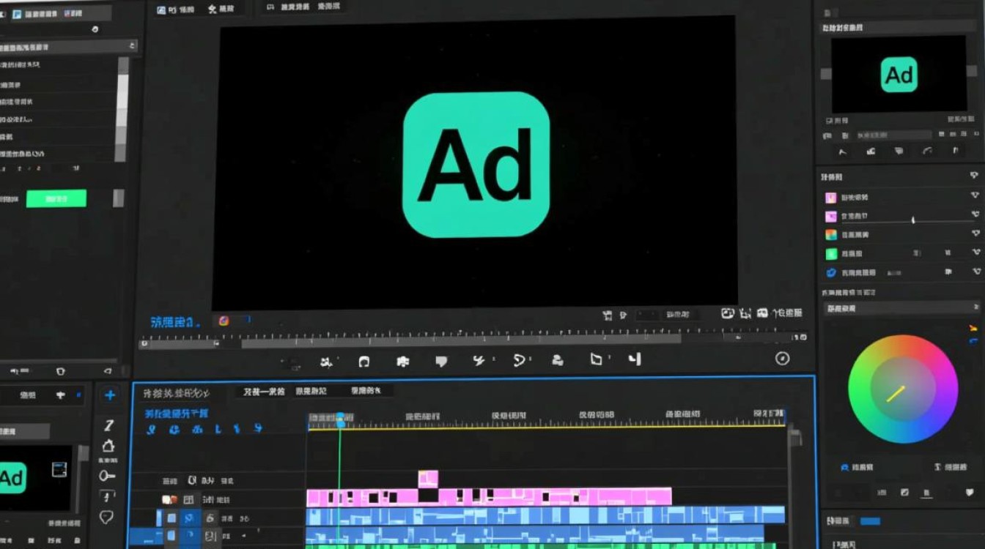Click the blue plus icon atop the timeline tool strip
This screenshot has height=549, width=985.
110,395
